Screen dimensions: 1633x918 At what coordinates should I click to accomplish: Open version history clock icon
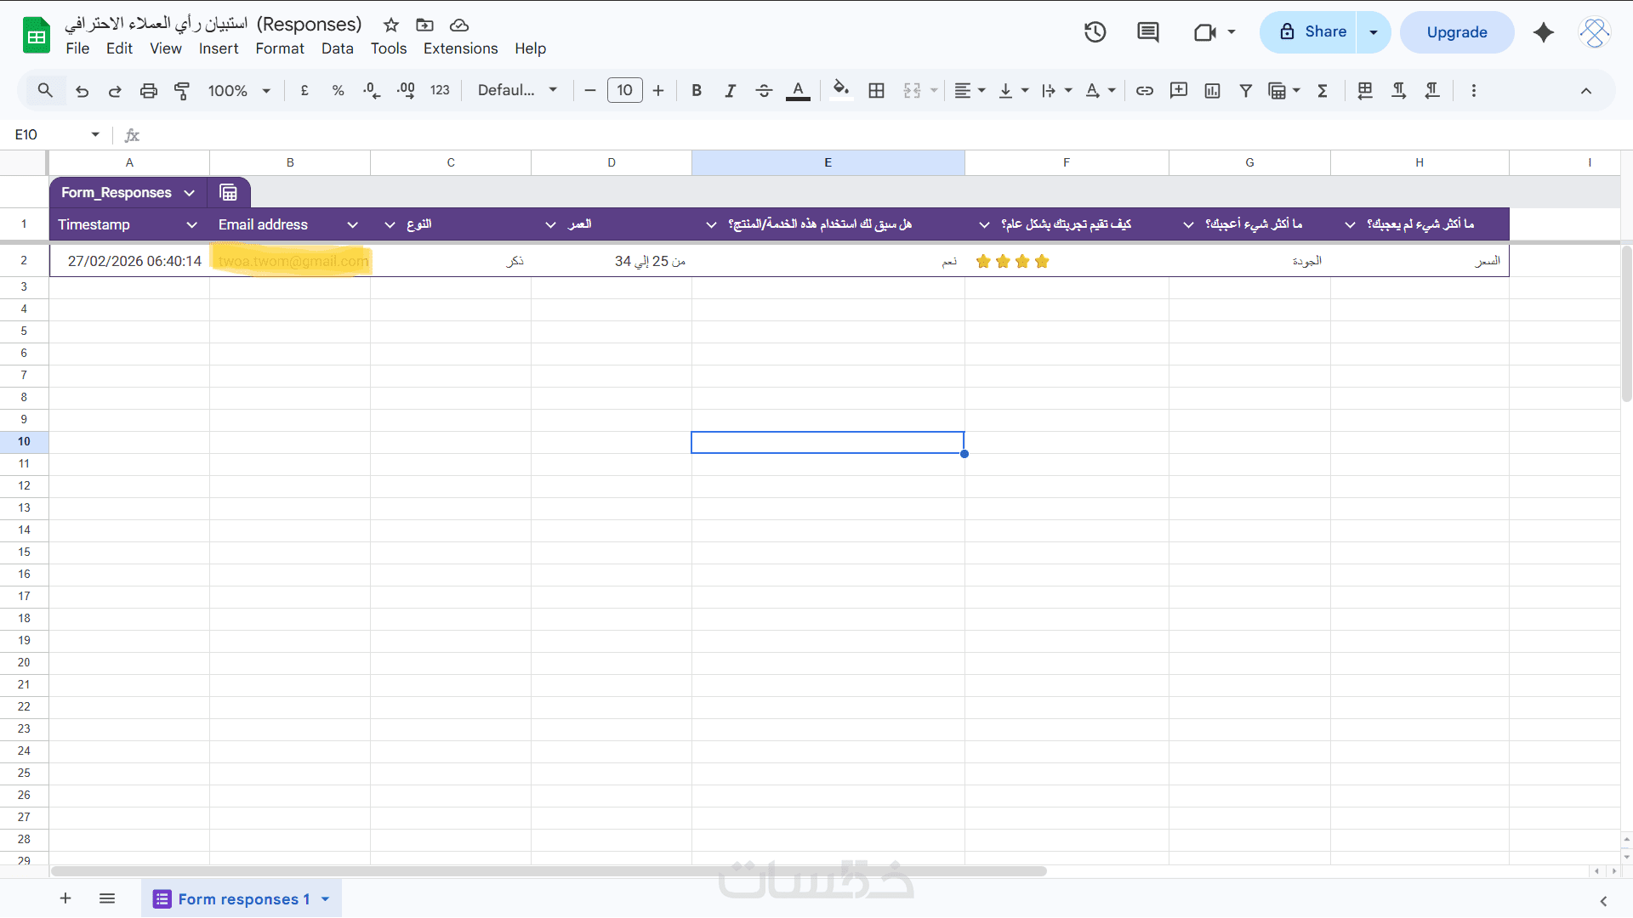click(1095, 32)
